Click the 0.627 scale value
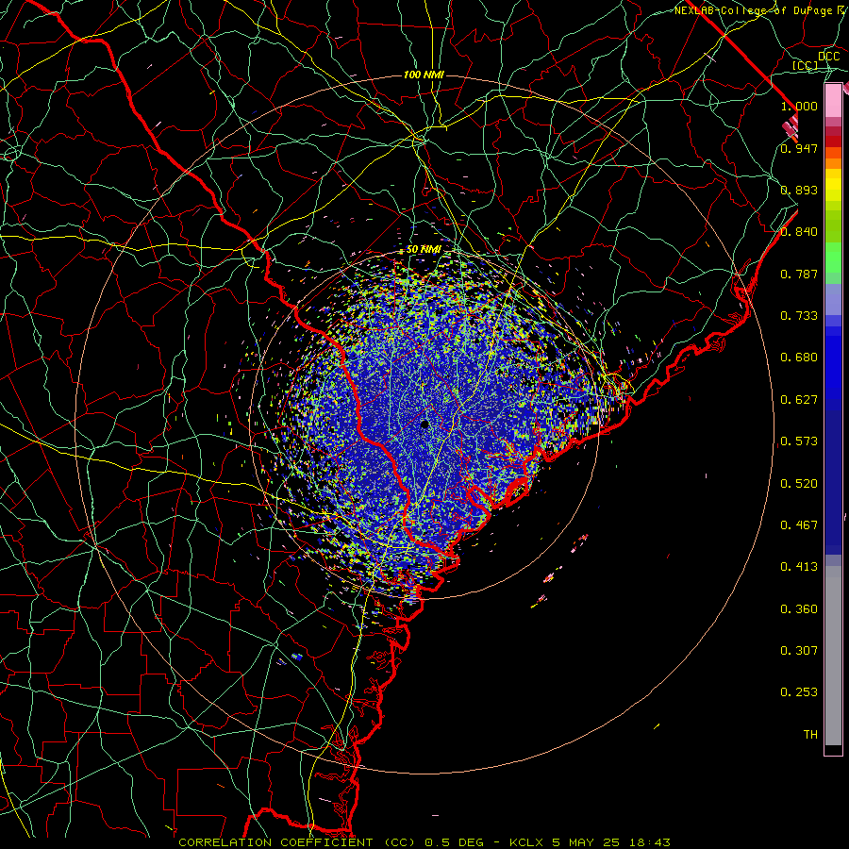The height and width of the screenshot is (849, 849). tap(799, 400)
